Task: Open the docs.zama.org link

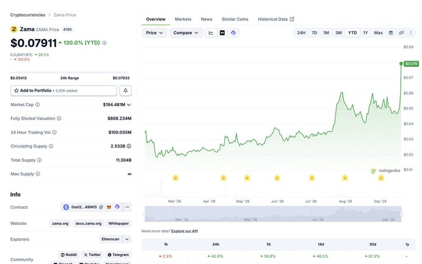Action: tap(89, 223)
